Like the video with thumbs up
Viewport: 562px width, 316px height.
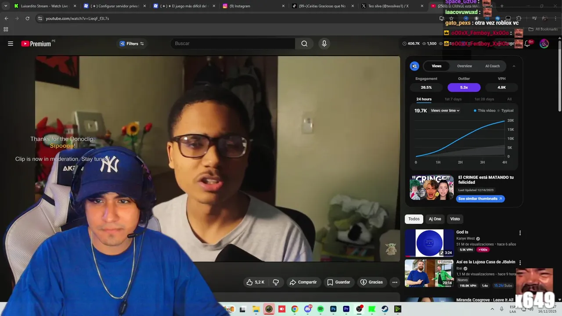click(256, 282)
